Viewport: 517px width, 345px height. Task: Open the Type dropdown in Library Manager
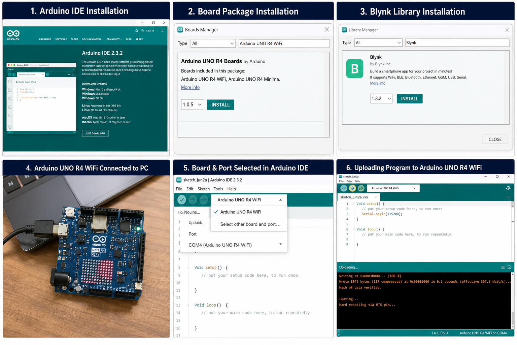point(378,43)
